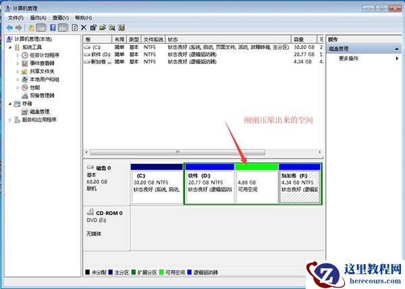The height and width of the screenshot is (289, 405).
Task: Click the 本地用户和组 icon in tree
Action: point(25,79)
